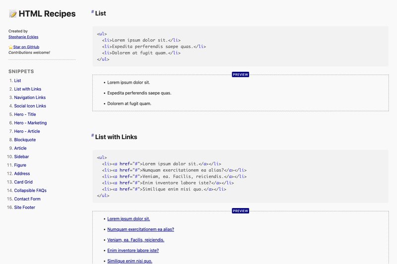The height and width of the screenshot is (264, 397).
Task: Click the star icon next to Star on GitHub
Action: click(10, 47)
